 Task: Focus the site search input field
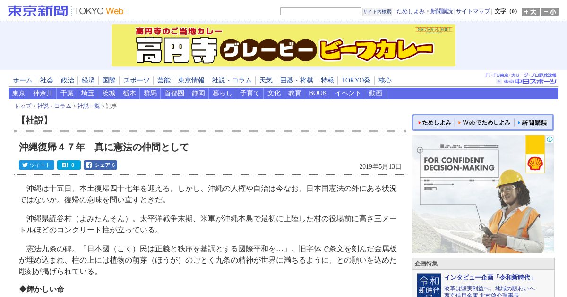coord(320,11)
